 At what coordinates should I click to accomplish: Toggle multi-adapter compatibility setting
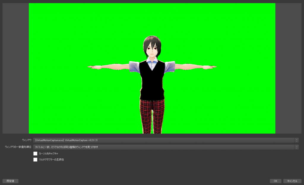[35, 159]
